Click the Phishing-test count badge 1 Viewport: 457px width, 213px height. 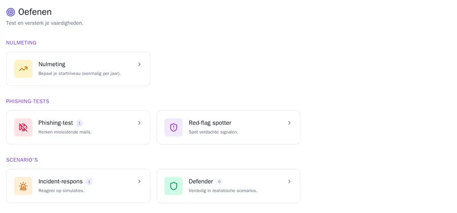(80, 123)
